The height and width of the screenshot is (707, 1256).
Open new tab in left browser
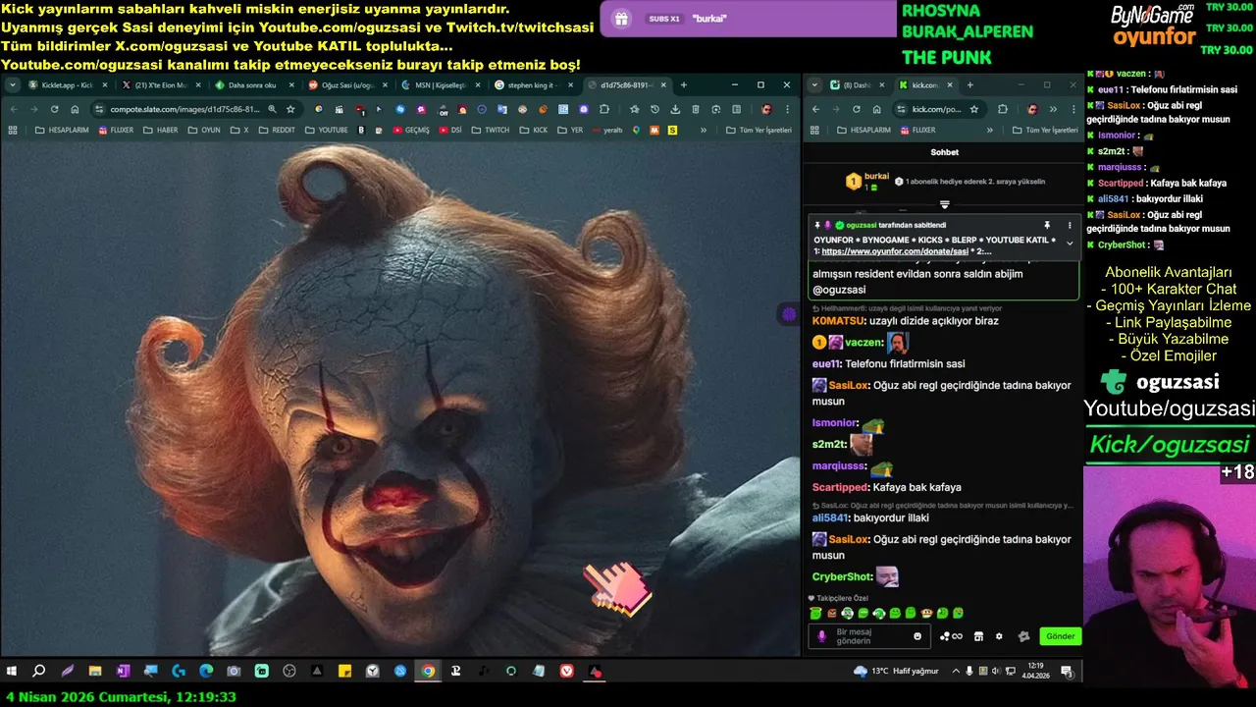[x=684, y=85]
